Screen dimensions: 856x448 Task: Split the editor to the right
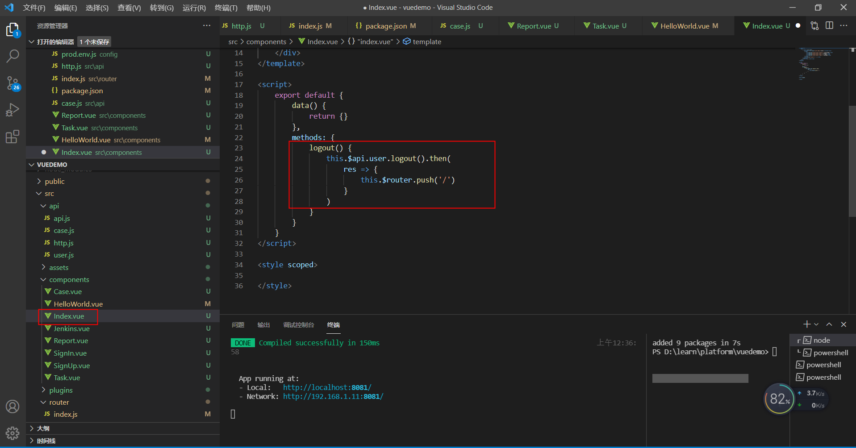(x=829, y=26)
